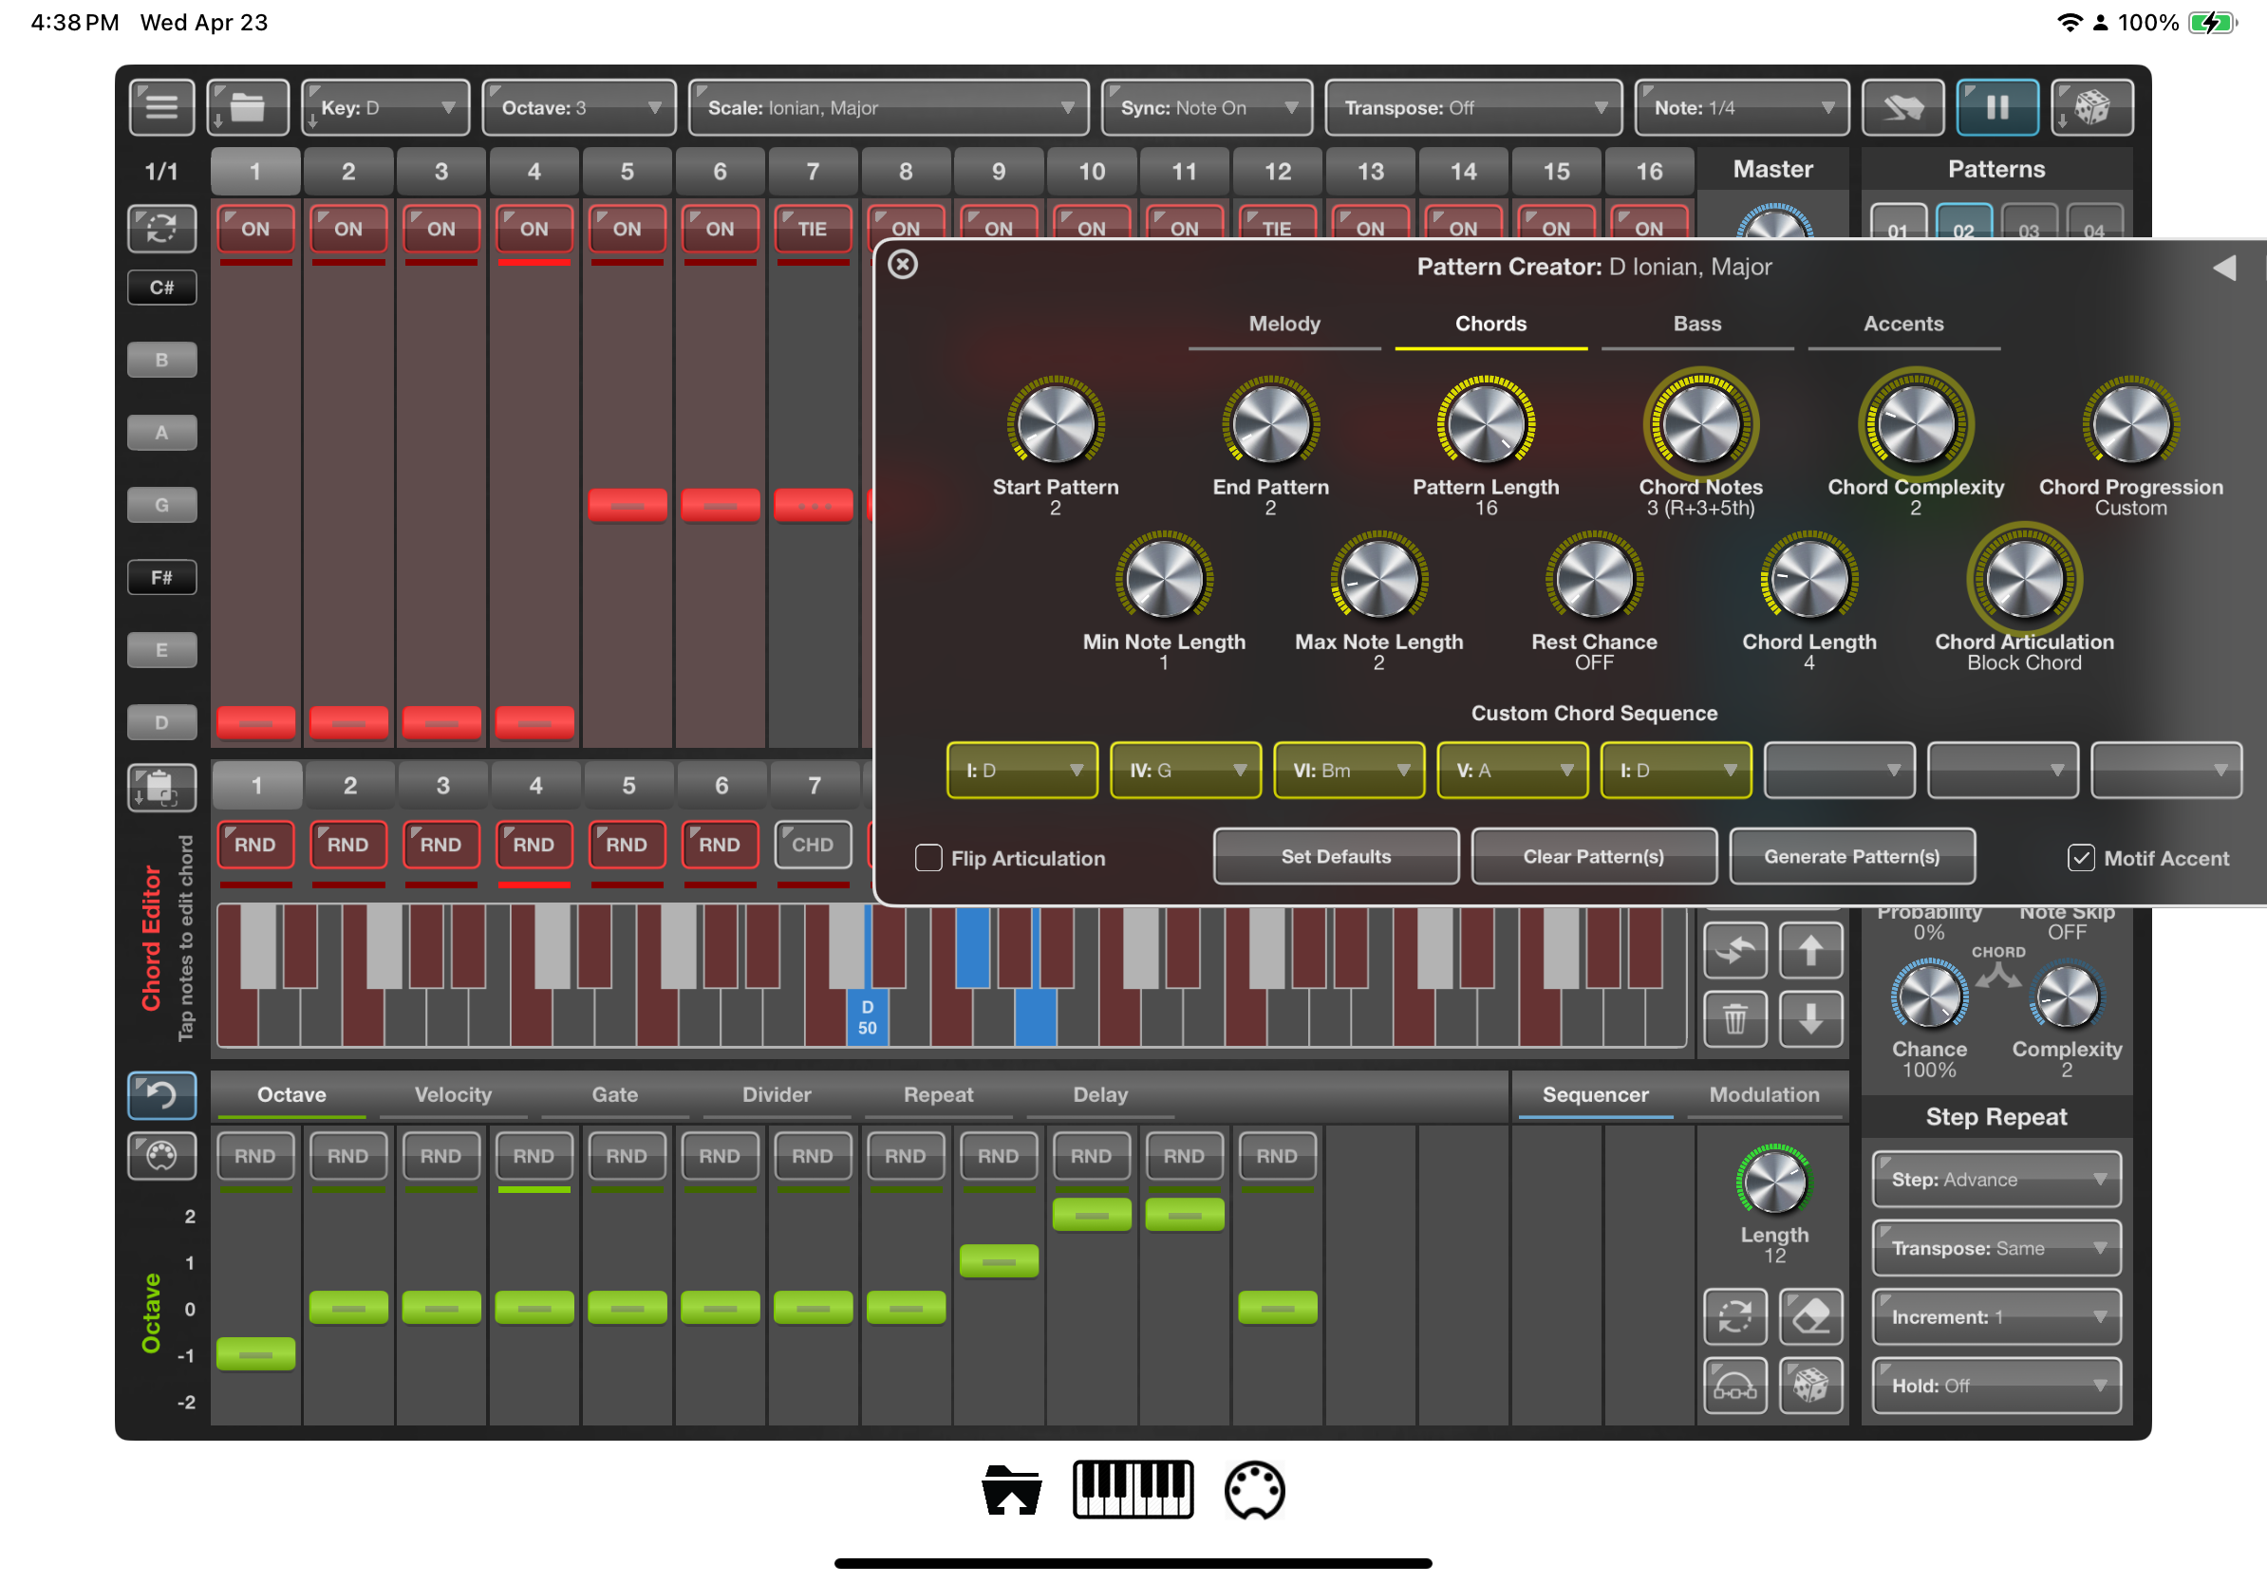The width and height of the screenshot is (2267, 1583).
Task: Open the Scale: Ionian, Major dropdown
Action: click(x=889, y=107)
